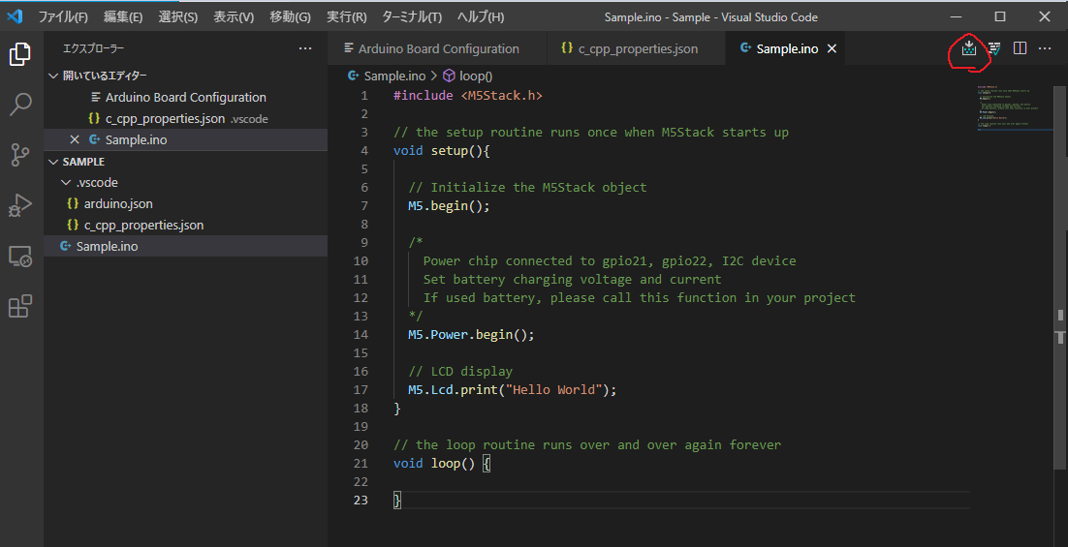Click the // LCD display comment
This screenshot has height=547, width=1068.
coord(460,371)
